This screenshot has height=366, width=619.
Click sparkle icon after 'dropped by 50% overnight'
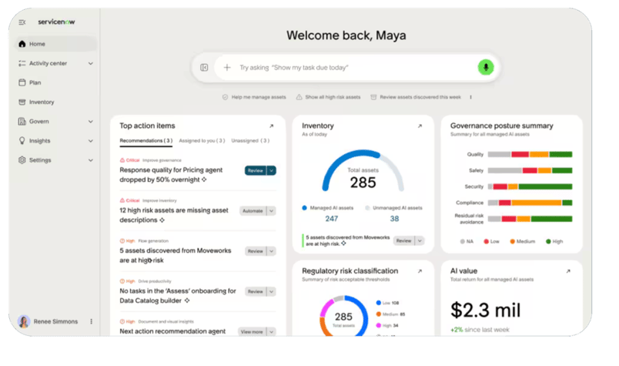tap(204, 180)
